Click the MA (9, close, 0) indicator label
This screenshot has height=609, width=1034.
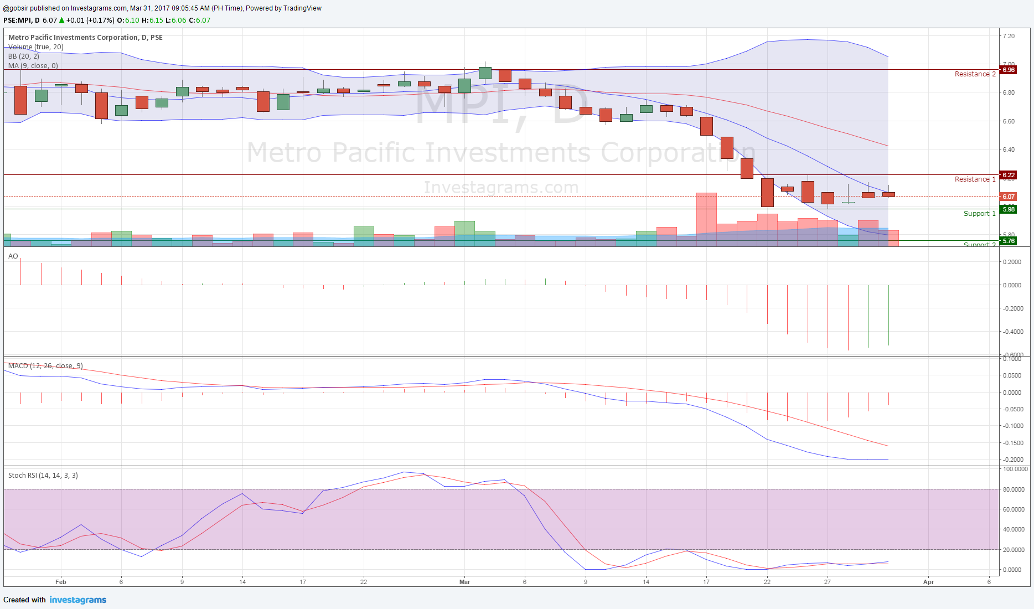pos(33,66)
